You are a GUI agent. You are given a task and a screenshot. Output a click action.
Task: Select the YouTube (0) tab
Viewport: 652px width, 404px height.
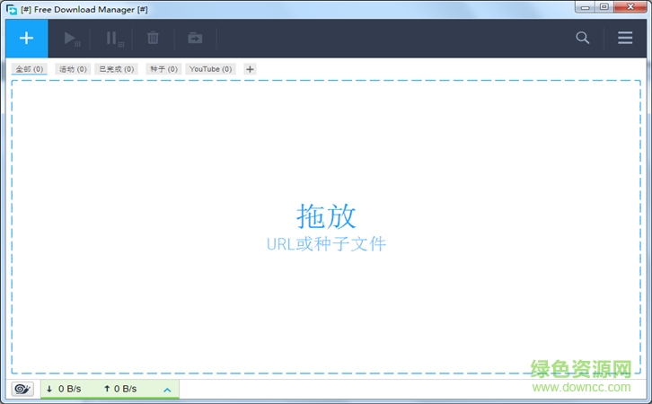point(210,69)
